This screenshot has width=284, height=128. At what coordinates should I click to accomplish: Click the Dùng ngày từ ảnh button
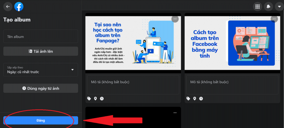point(41,88)
